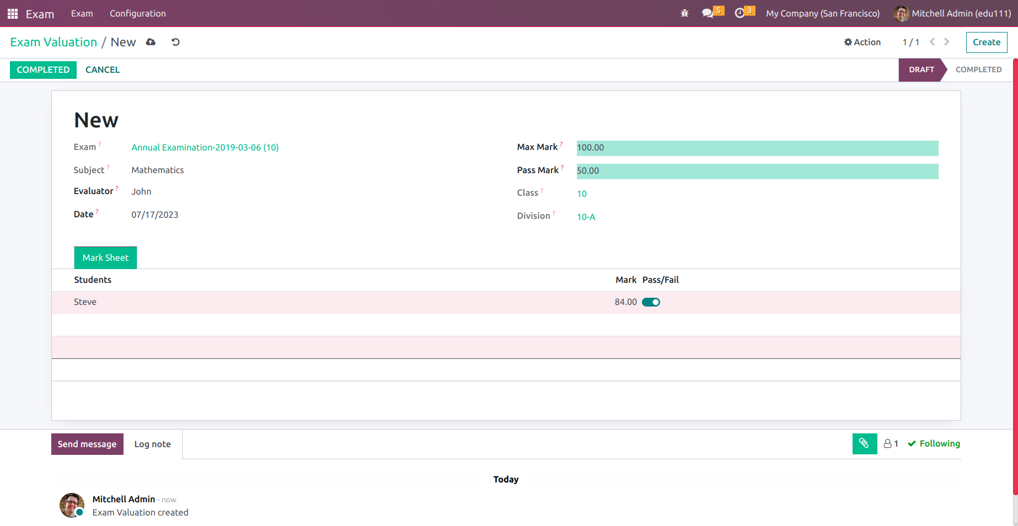This screenshot has width=1018, height=526.
Task: Click the paperclip attachment icon
Action: [864, 444]
